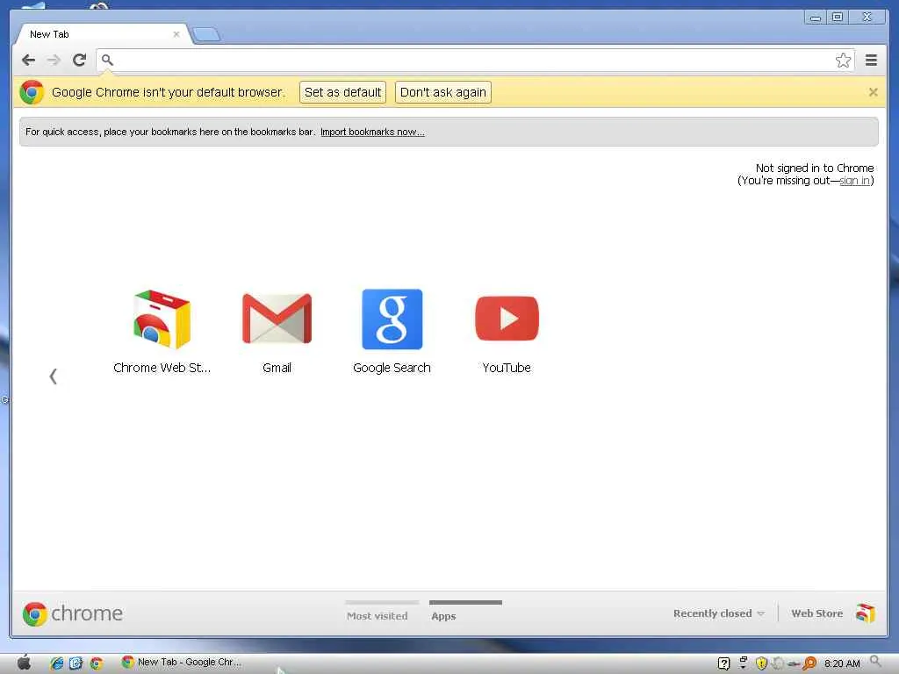
Task: Click the chrome logo in page footer
Action: 72,613
